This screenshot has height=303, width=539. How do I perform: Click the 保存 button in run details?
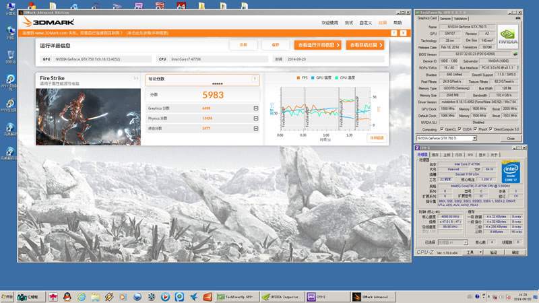click(275, 44)
